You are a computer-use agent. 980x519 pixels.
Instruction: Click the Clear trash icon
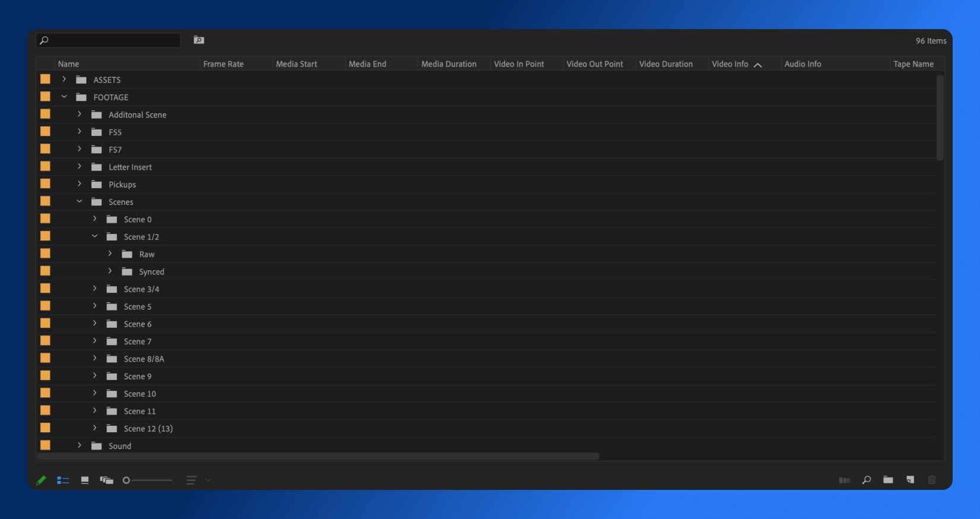(x=932, y=480)
